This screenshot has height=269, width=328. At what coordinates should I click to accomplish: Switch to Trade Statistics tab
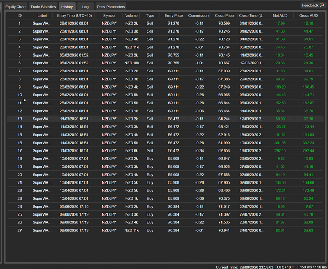coord(43,7)
